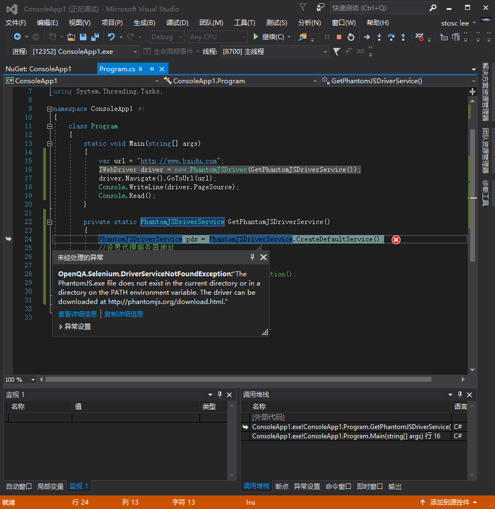Open the Build menu

[x=145, y=23]
